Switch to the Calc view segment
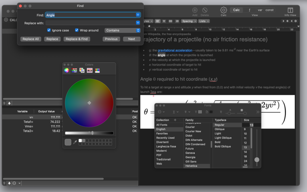 coord(236,10)
